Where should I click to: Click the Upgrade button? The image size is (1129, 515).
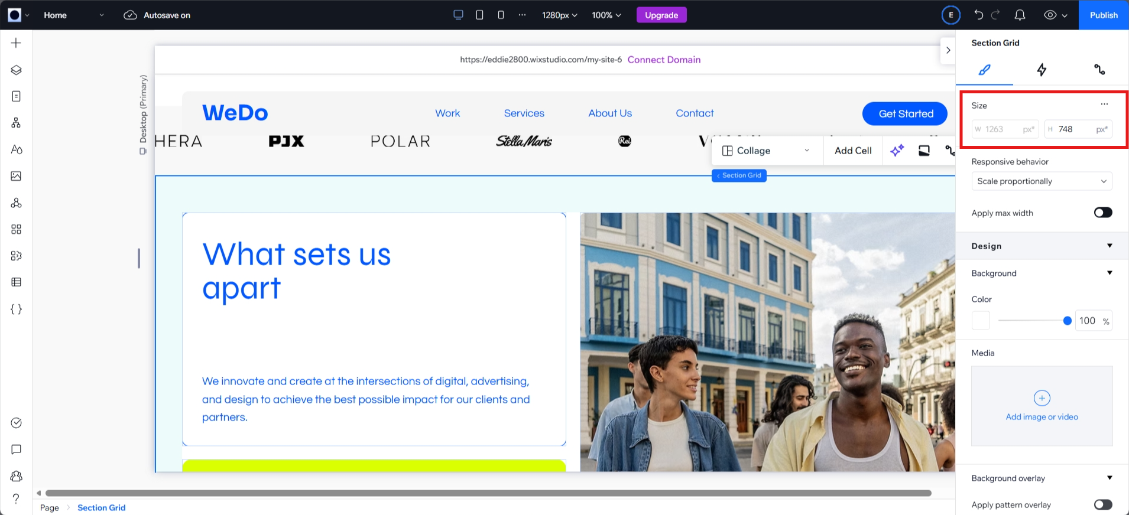tap(661, 15)
